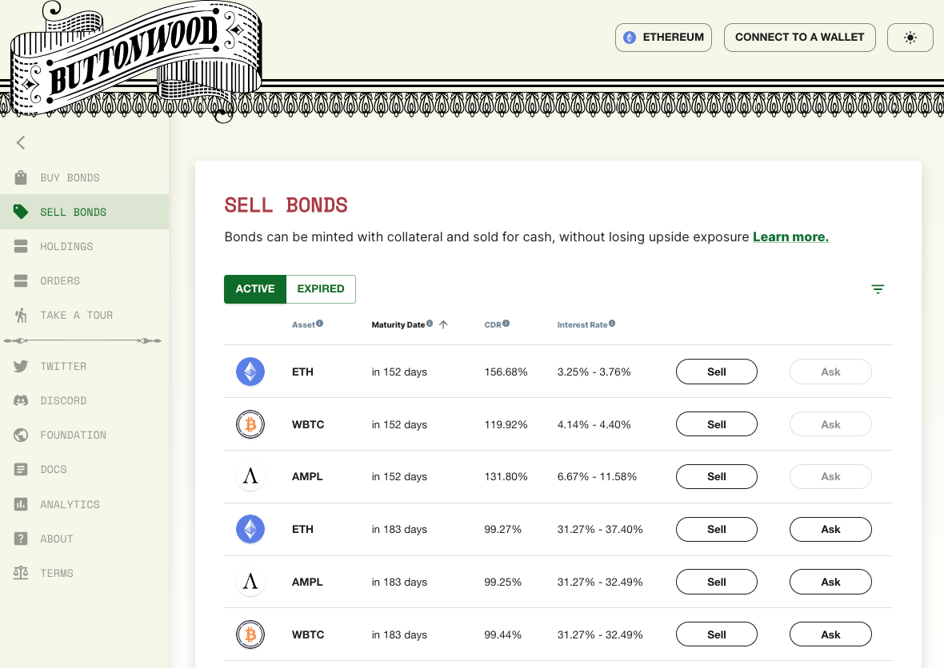This screenshot has width=944, height=668.
Task: Click the About question mark icon
Action: coord(21,538)
